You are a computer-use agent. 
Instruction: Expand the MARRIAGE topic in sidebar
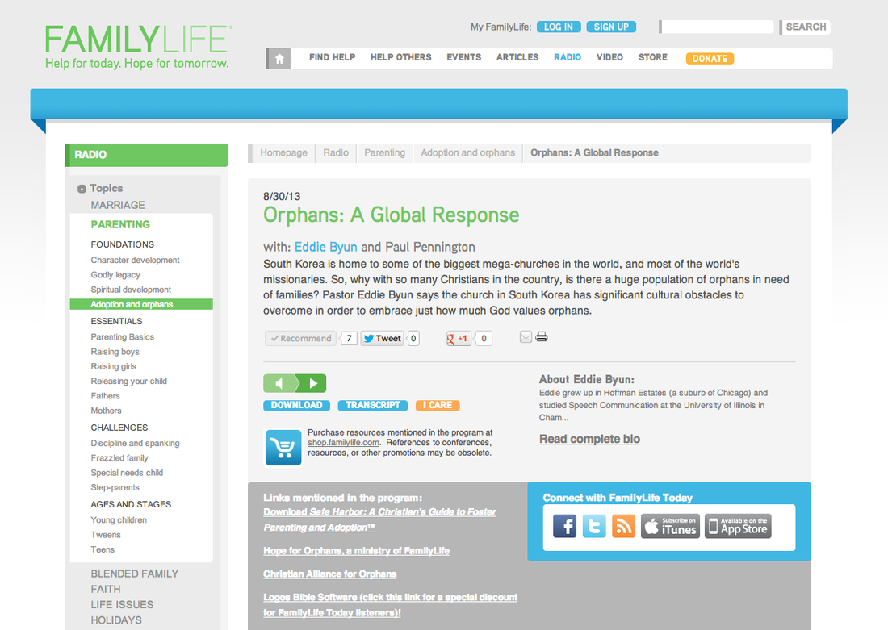(x=118, y=205)
